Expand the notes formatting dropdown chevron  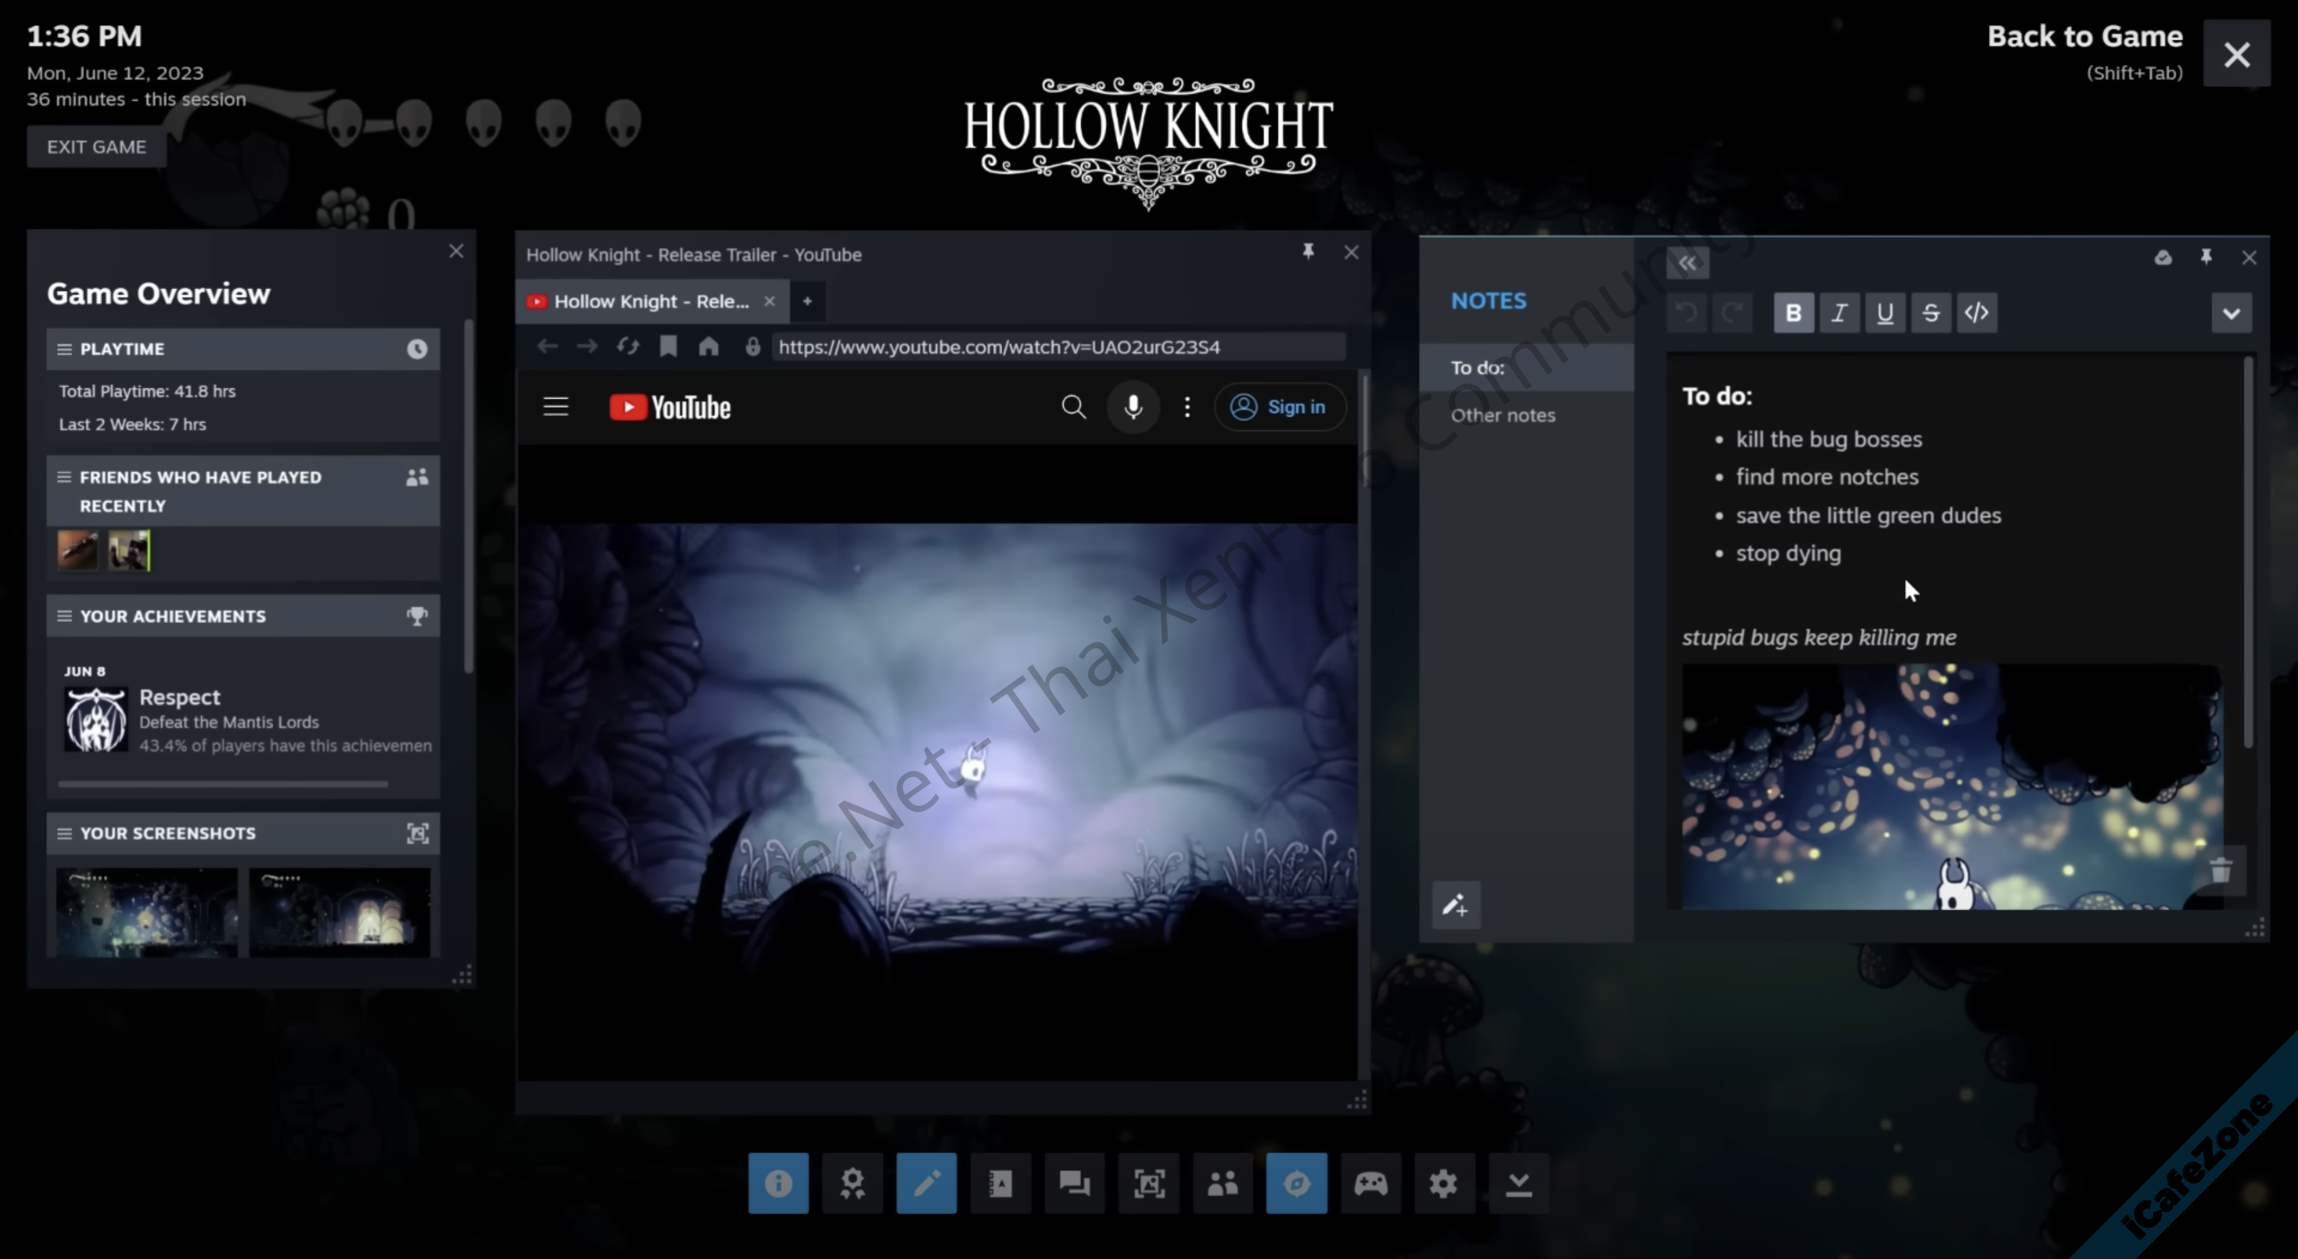tap(2231, 313)
